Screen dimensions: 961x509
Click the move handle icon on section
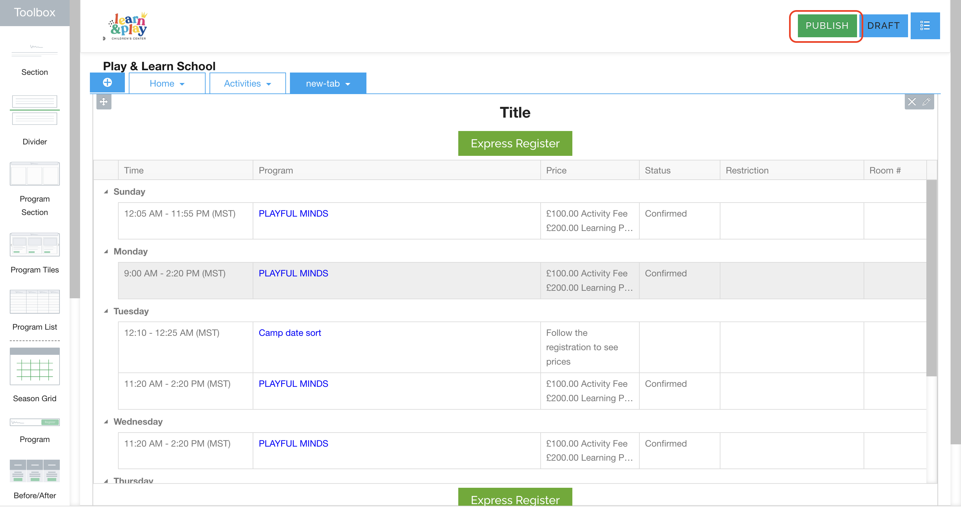click(104, 102)
